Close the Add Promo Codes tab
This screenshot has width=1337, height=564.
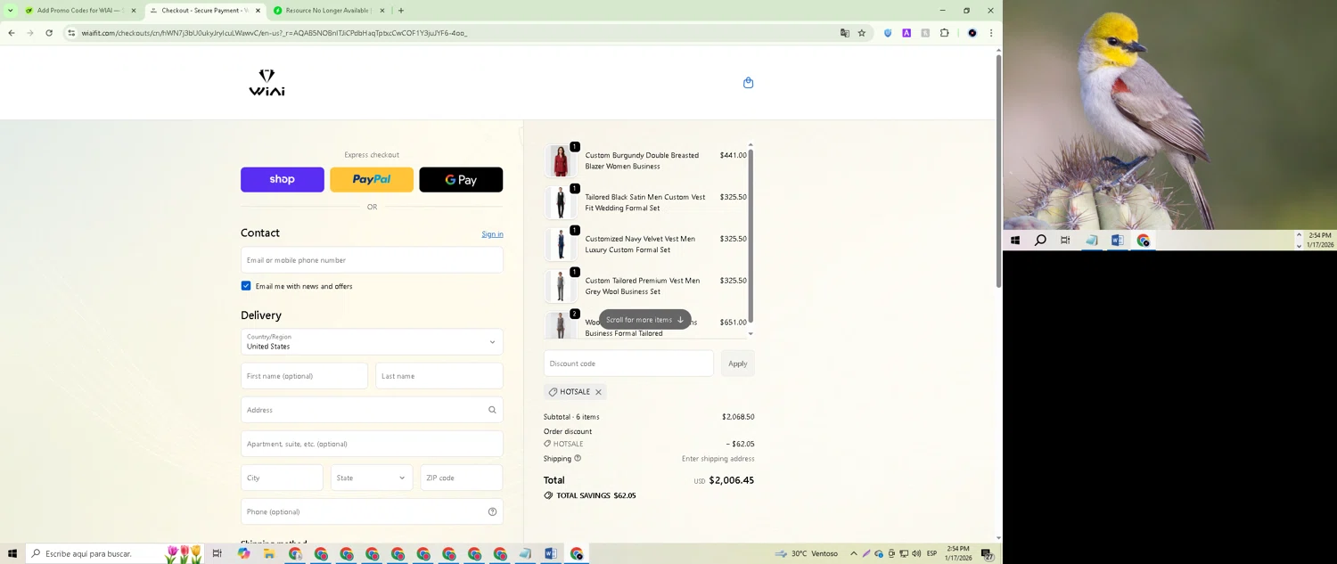[x=134, y=11]
